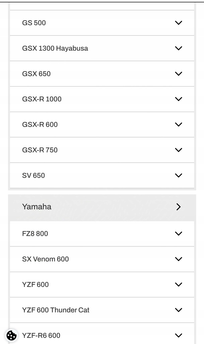Click the SV 650 chevron icon
Image resolution: width=204 pixels, height=344 pixels.
179,175
